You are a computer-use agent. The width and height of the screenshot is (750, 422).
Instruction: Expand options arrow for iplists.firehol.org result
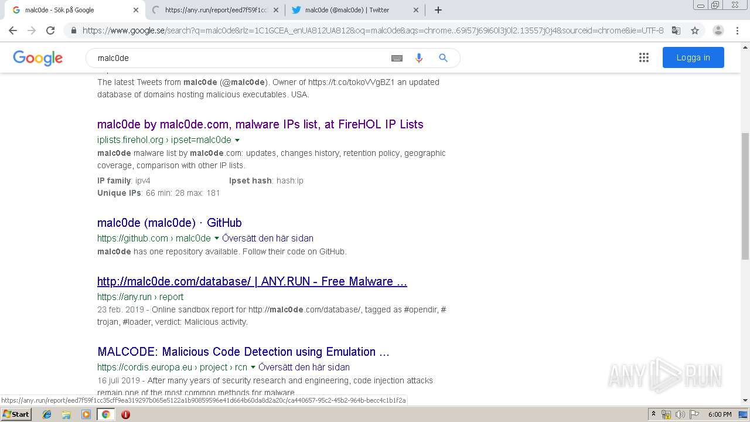pyautogui.click(x=237, y=140)
